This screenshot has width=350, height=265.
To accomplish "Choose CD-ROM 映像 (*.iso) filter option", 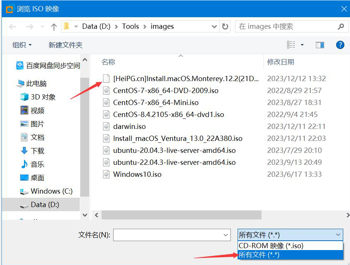I will (x=290, y=246).
